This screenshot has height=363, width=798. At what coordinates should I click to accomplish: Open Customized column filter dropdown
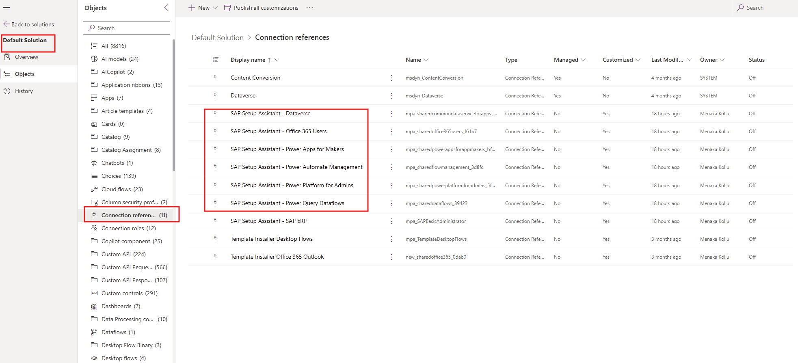point(638,60)
